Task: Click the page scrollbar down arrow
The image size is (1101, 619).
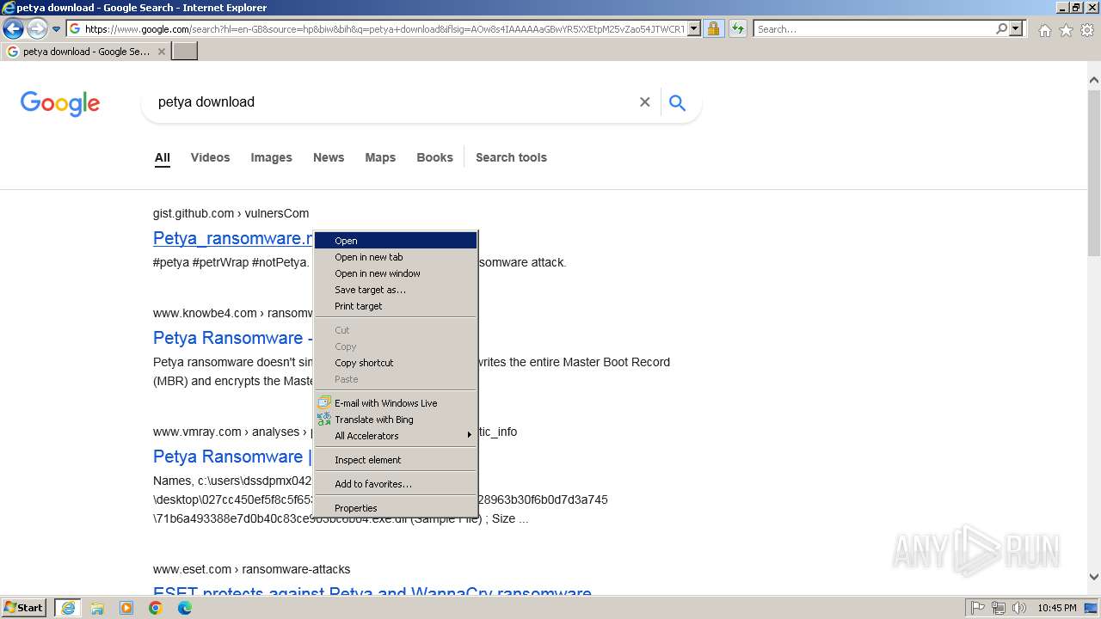Action: click(x=1094, y=578)
